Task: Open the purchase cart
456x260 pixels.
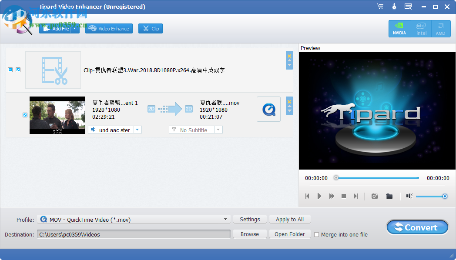Action: [x=380, y=7]
